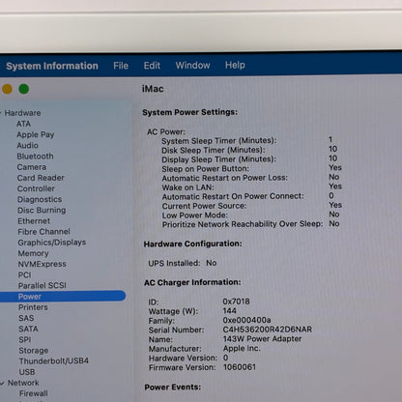402x402 pixels.
Task: Click the yellow minimize window button
Action: 7,89
